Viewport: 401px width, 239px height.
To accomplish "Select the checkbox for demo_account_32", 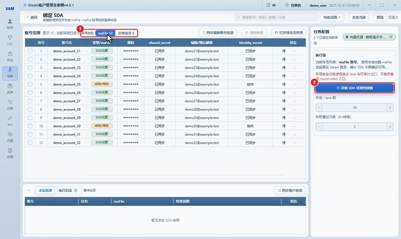I will [x=30, y=143].
